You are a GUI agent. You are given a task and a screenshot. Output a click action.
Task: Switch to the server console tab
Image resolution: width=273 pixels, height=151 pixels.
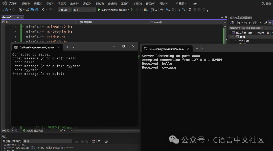coord(167,48)
